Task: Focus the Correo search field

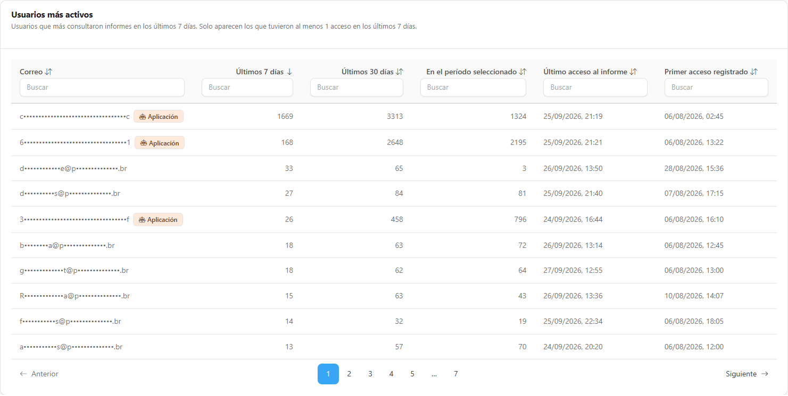Action: 102,87
